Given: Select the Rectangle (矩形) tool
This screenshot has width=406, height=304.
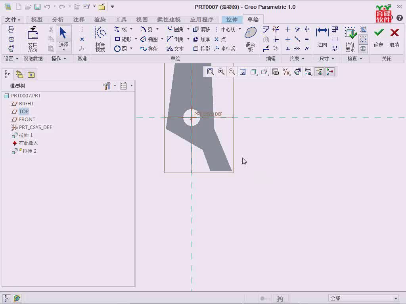Looking at the screenshot, I should click(x=123, y=39).
